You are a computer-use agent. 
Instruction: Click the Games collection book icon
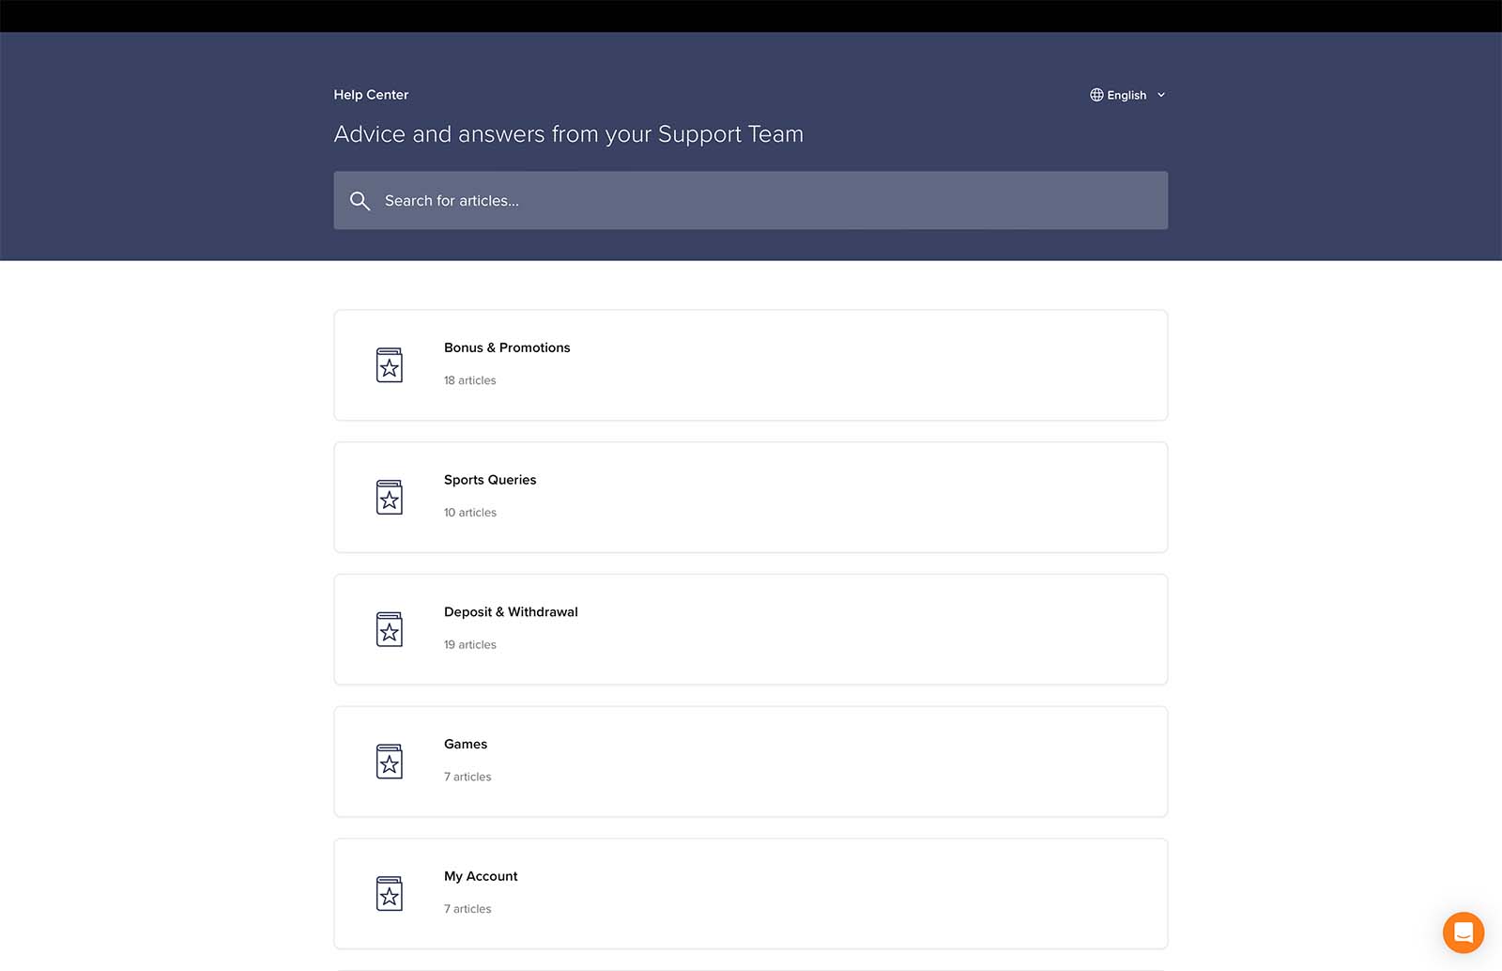389,762
